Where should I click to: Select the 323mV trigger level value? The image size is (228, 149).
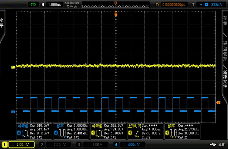(217, 5)
